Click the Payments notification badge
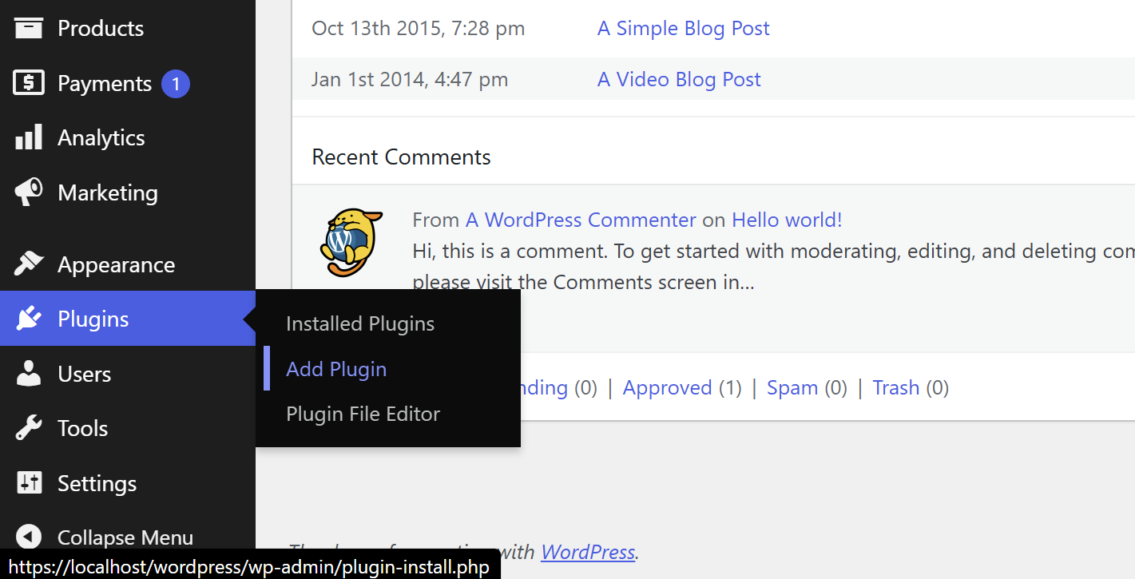 (176, 84)
